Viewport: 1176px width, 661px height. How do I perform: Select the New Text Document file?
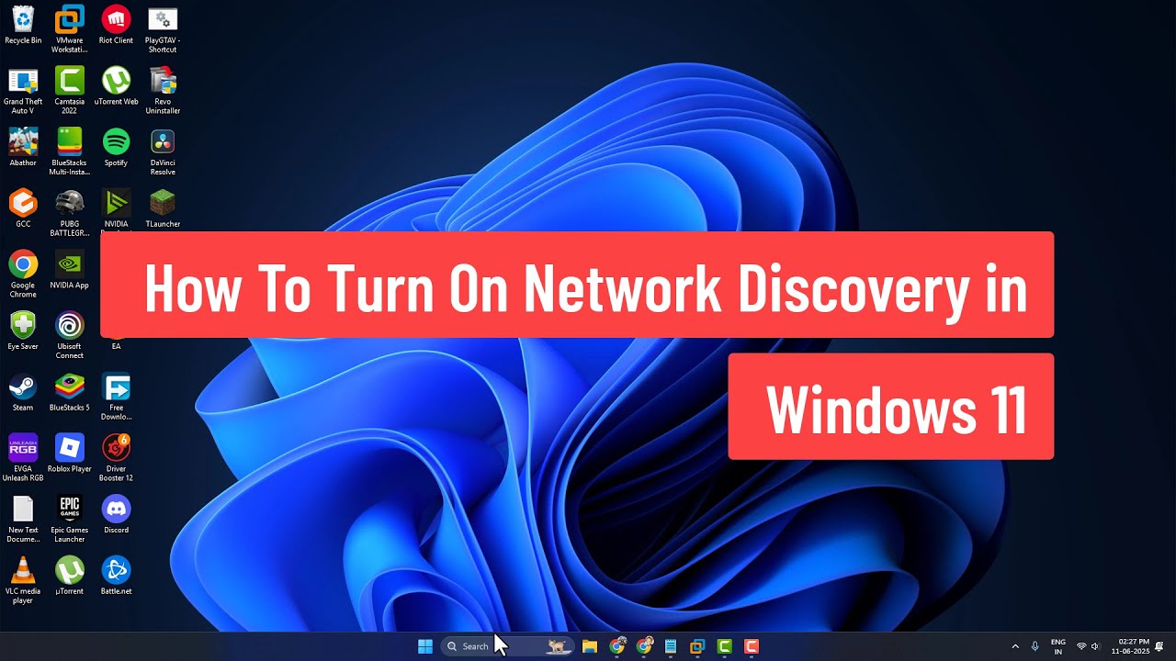tap(23, 519)
